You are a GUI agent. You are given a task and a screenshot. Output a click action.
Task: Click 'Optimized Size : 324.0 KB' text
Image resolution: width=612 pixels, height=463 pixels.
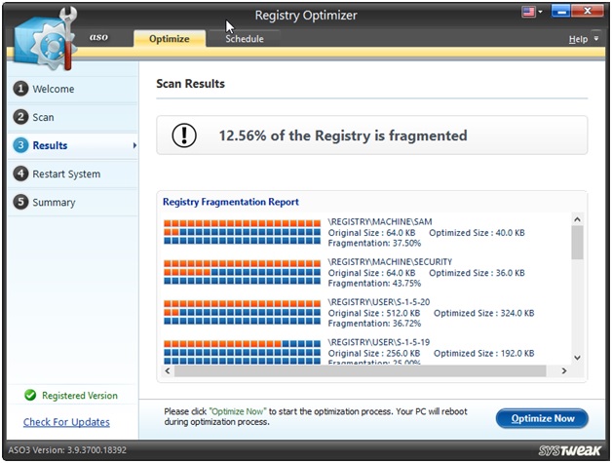coord(484,313)
